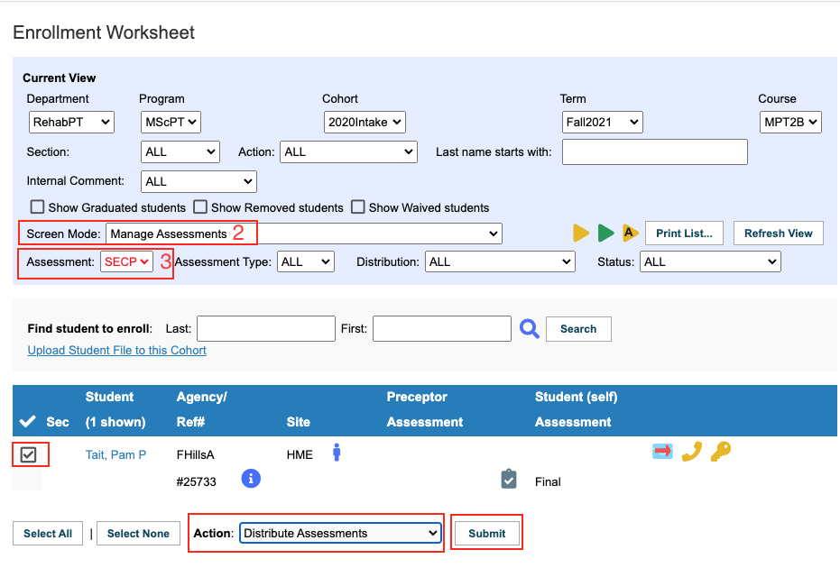Click the yellow phone icon
The width and height of the screenshot is (840, 568).
692,452
